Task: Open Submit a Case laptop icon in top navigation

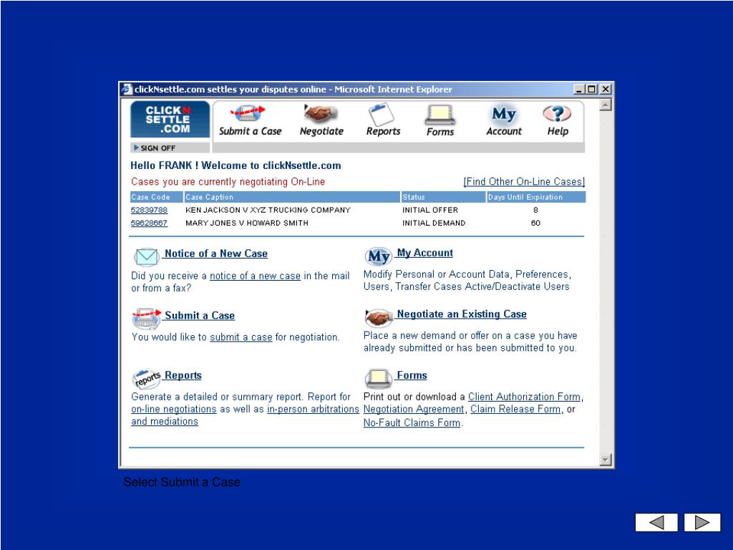Action: click(x=248, y=112)
